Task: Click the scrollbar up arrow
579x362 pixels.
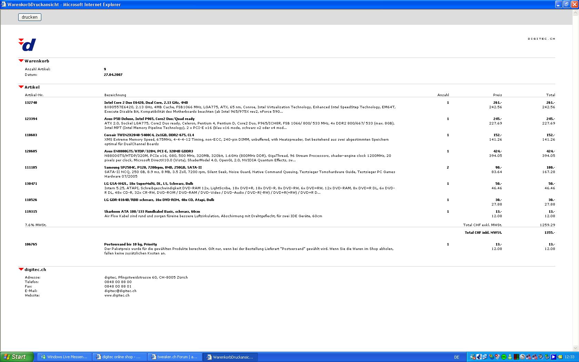Action: click(575, 13)
